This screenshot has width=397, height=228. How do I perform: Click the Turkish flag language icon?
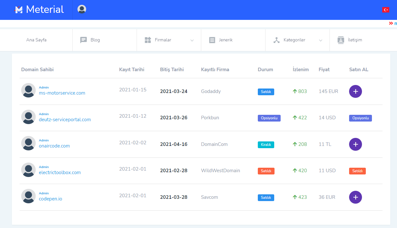386,10
